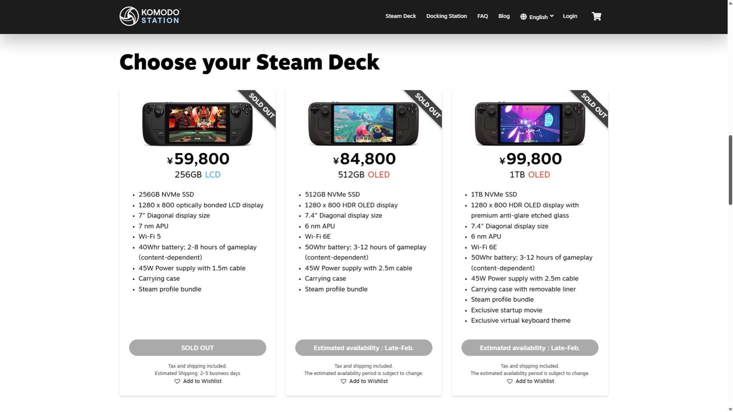This screenshot has height=412, width=733.
Task: Click the 256GB LCD Steam Deck image
Action: click(x=197, y=123)
